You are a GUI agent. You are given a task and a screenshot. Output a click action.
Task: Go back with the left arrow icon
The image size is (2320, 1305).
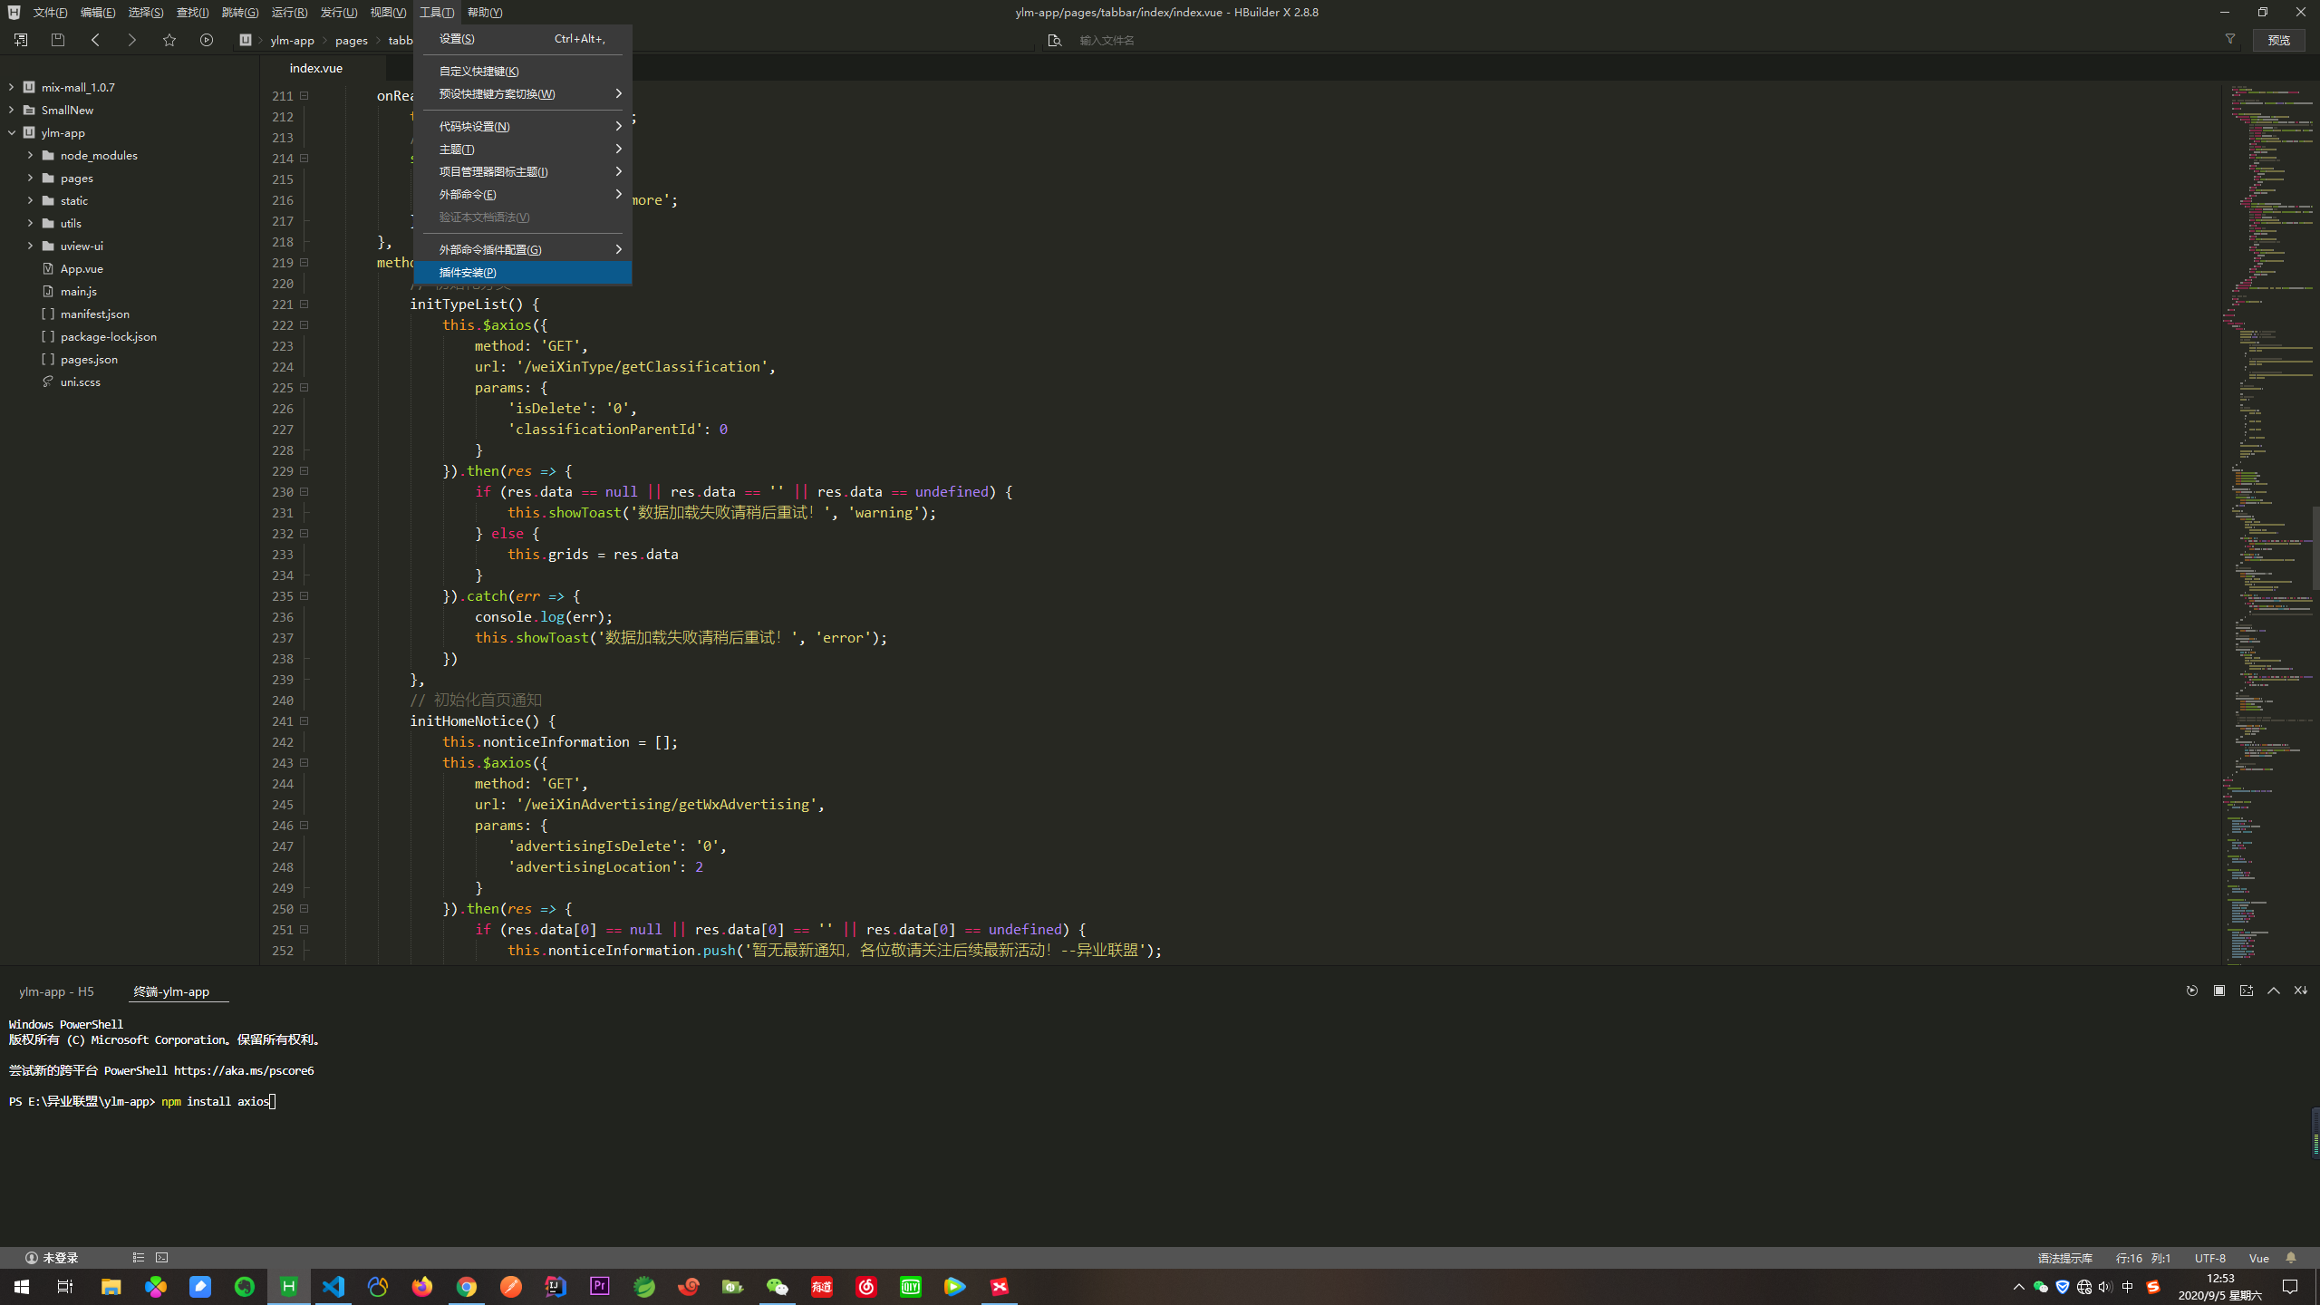(x=95, y=40)
